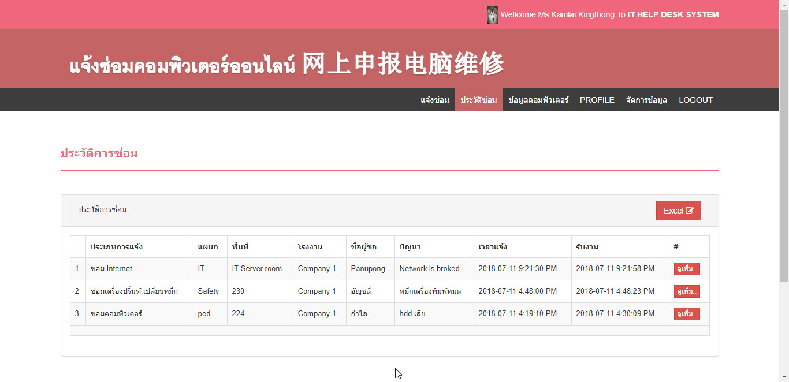Click LOGOUT in the navigation bar
The height and width of the screenshot is (382, 789).
(695, 100)
